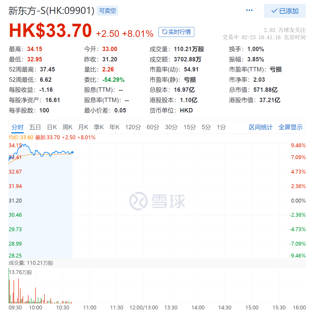Click 全屏显示 to show fullscreen chart
314x312 pixels.
click(x=291, y=127)
